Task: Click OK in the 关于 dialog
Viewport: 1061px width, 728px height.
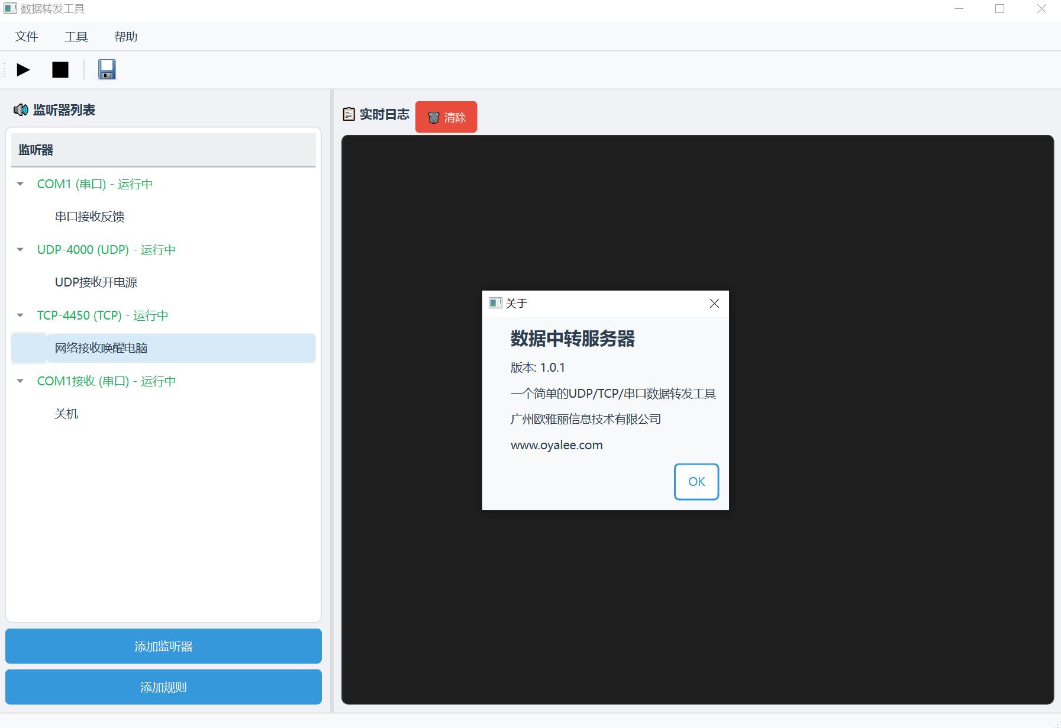Action: coord(696,482)
